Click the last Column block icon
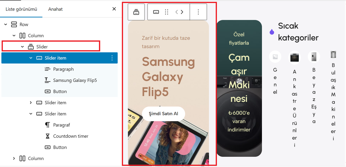Viewport: 346px width, 167px height. coord(22,158)
